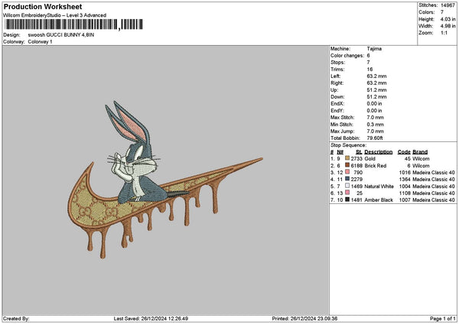Click Wilcom brand in the Gold row

[x=421, y=159]
